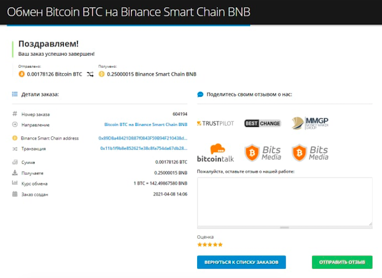Click inside the review text area
The image size is (382, 278).
click(x=285, y=201)
